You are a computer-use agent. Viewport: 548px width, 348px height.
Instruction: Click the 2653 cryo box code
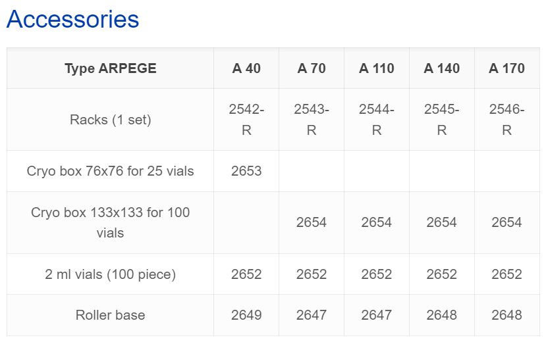[246, 172]
